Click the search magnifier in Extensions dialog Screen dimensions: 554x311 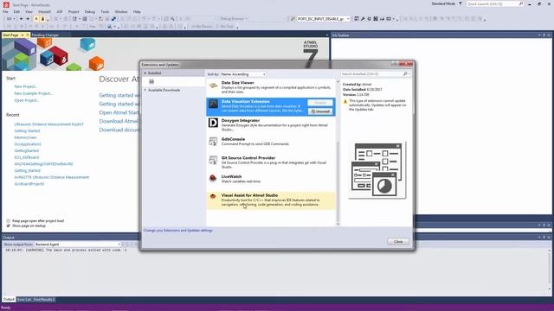pos(405,74)
